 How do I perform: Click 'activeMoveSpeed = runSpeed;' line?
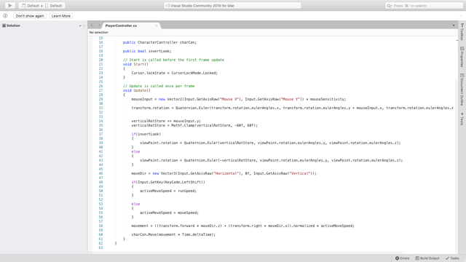pyautogui.click(x=168, y=191)
